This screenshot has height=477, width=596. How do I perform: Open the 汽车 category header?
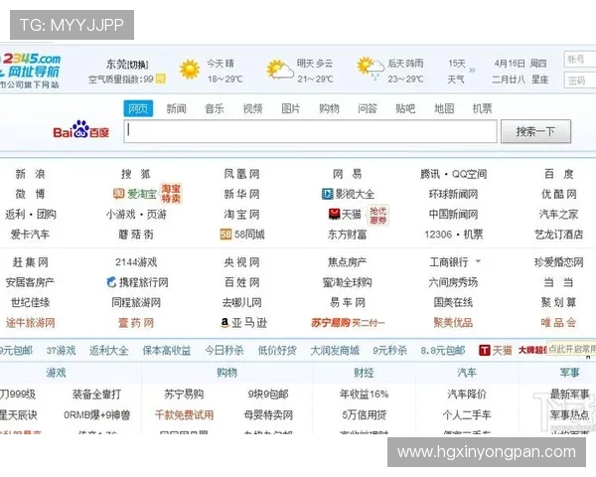pos(467,373)
